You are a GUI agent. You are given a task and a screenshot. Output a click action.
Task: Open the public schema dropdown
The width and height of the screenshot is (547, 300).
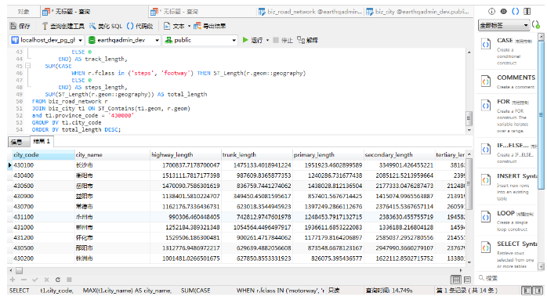(201, 40)
